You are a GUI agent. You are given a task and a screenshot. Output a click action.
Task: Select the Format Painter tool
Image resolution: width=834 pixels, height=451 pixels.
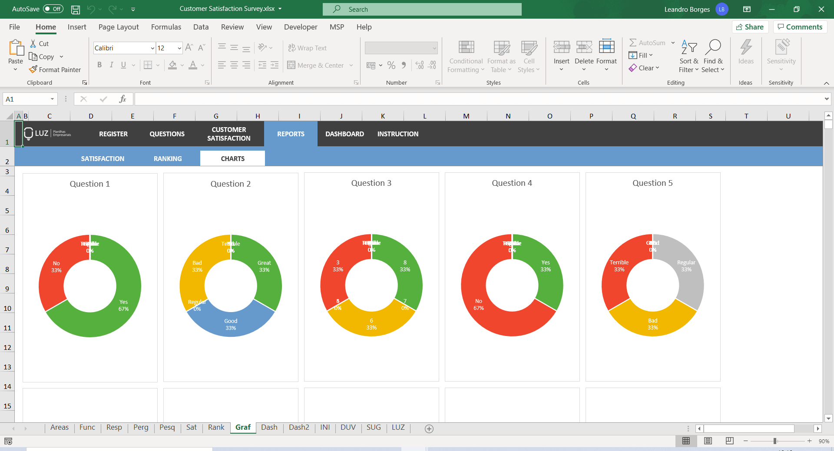[55, 69]
